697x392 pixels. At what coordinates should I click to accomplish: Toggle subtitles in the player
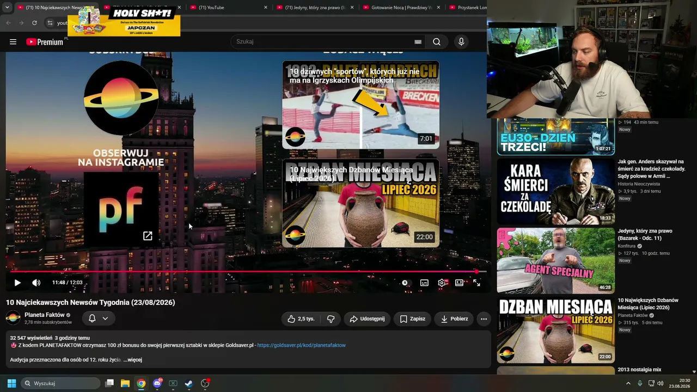(x=424, y=283)
